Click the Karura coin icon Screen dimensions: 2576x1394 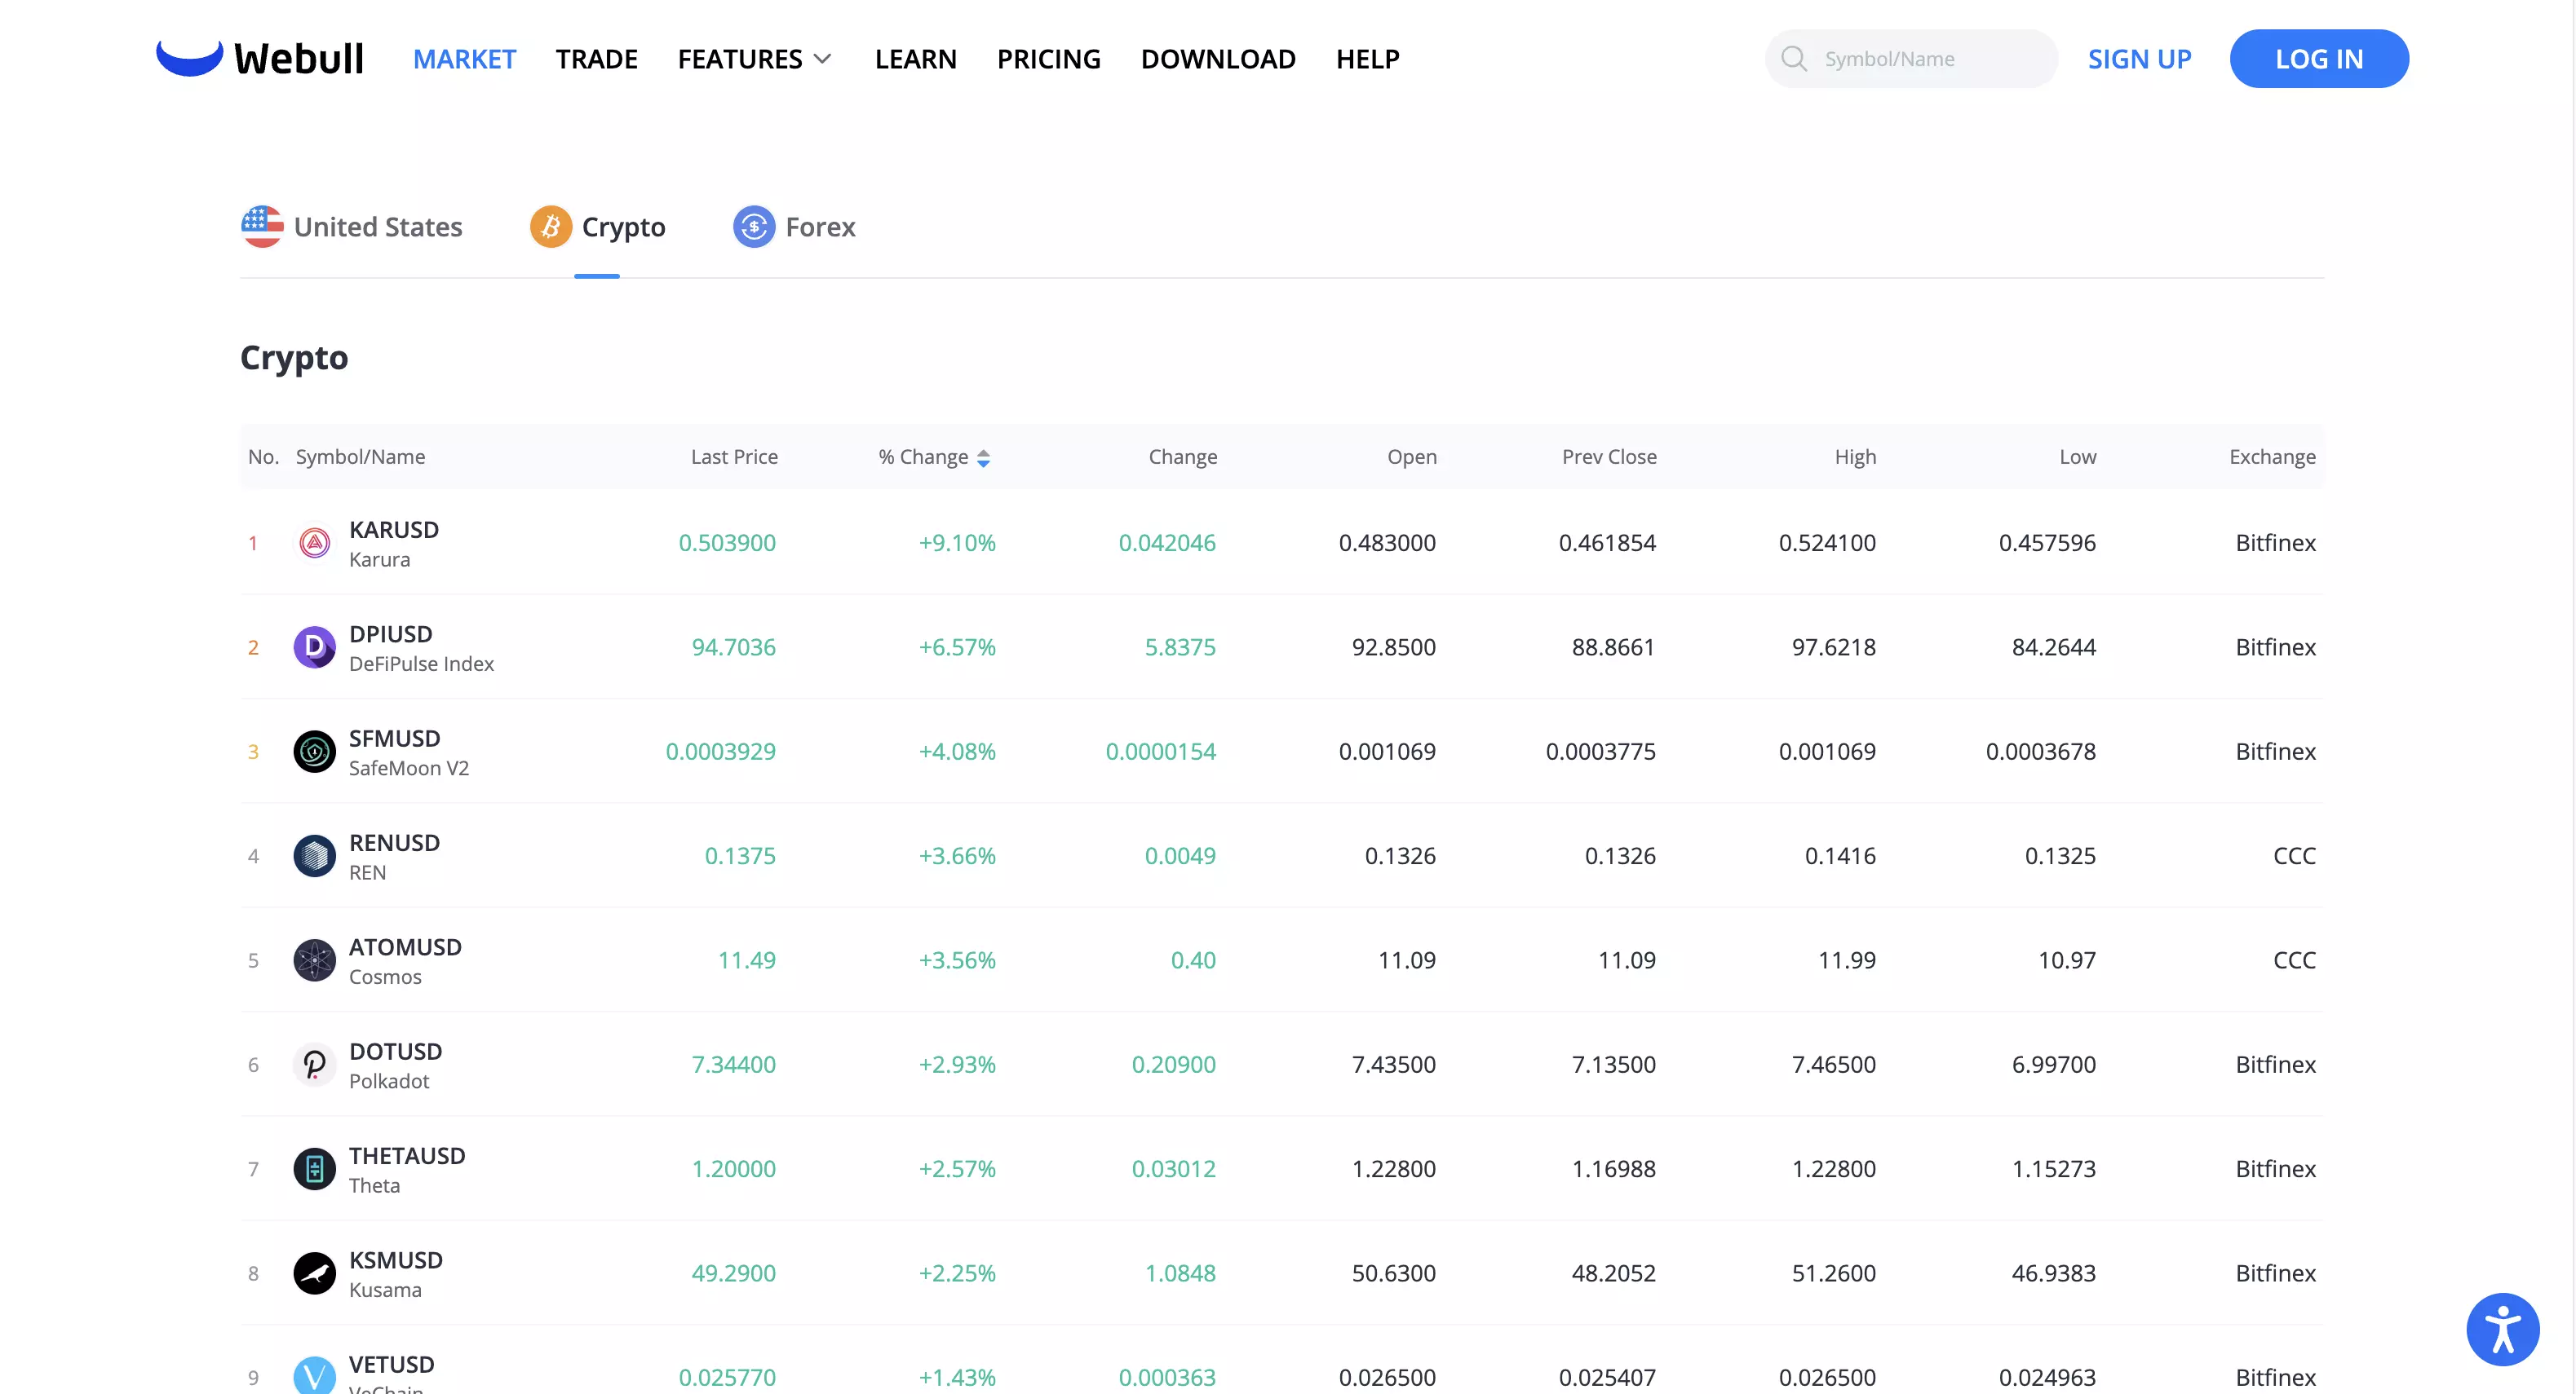(314, 543)
